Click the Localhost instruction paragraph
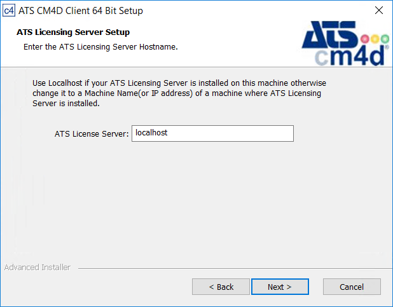Viewport: 393px width, 307px height. (x=179, y=93)
